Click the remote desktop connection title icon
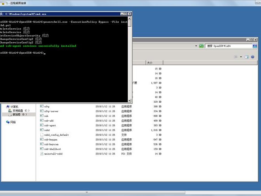 click(3, 3)
